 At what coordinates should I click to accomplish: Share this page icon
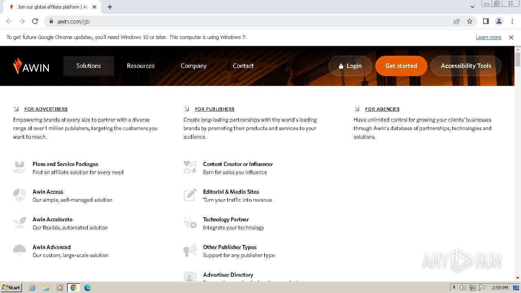[x=457, y=21]
